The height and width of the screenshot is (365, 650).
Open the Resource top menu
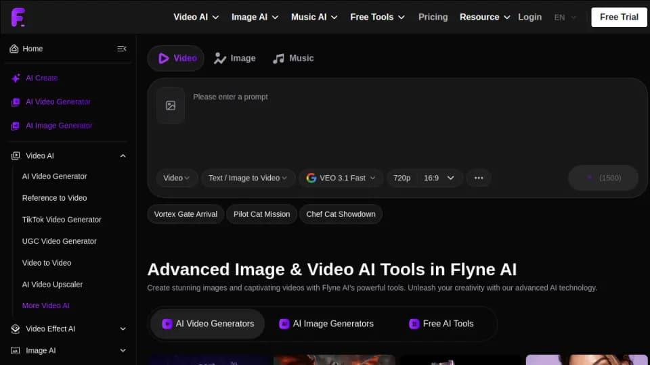(485, 18)
